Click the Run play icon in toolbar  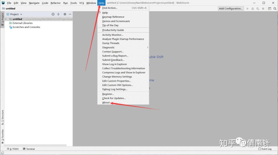[x=248, y=8]
